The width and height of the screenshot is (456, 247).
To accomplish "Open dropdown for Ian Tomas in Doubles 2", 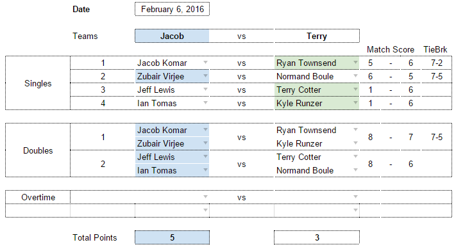I will [205, 170].
